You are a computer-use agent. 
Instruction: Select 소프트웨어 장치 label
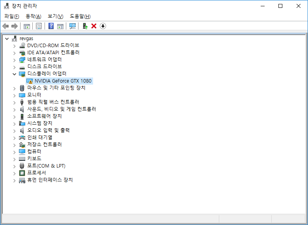[x=45, y=116]
